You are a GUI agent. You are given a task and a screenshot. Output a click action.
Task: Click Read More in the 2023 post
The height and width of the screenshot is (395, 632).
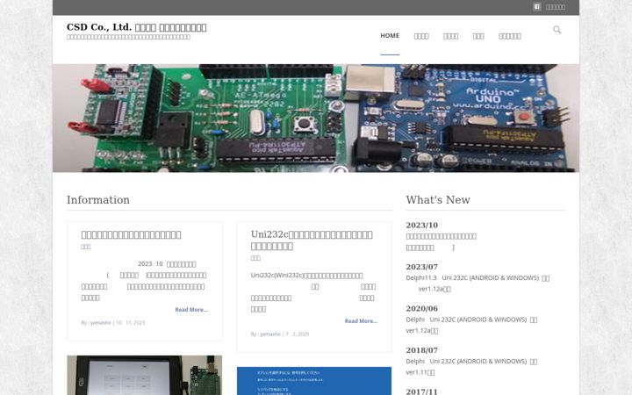(191, 310)
